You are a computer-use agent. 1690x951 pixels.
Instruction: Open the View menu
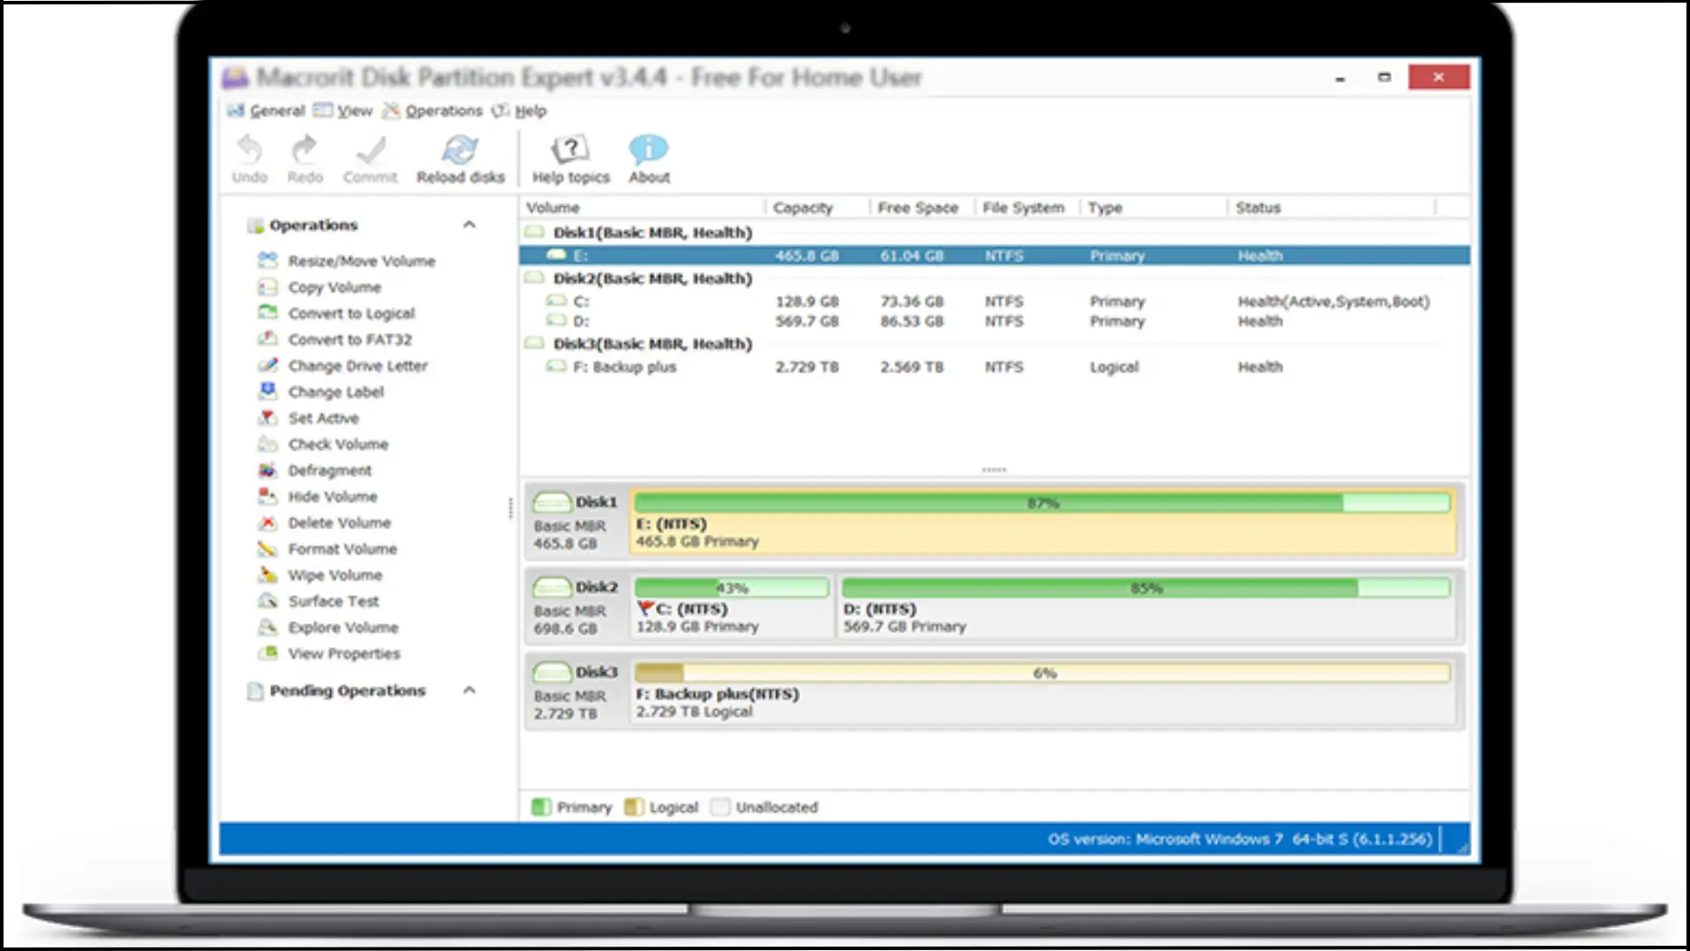(343, 111)
